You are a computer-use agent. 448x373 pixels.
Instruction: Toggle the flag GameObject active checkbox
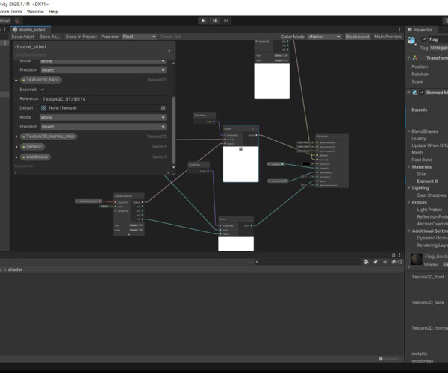[423, 40]
